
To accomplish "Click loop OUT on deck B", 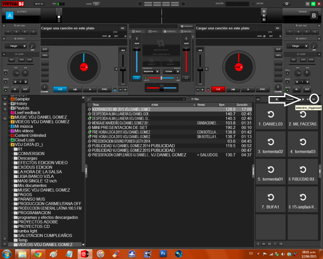I will click(x=307, y=89).
